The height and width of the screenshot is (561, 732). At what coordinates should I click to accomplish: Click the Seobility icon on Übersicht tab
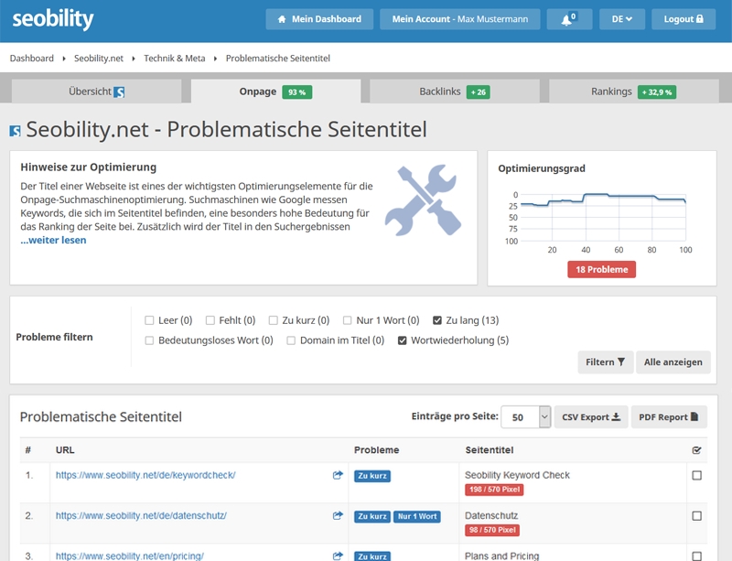119,92
